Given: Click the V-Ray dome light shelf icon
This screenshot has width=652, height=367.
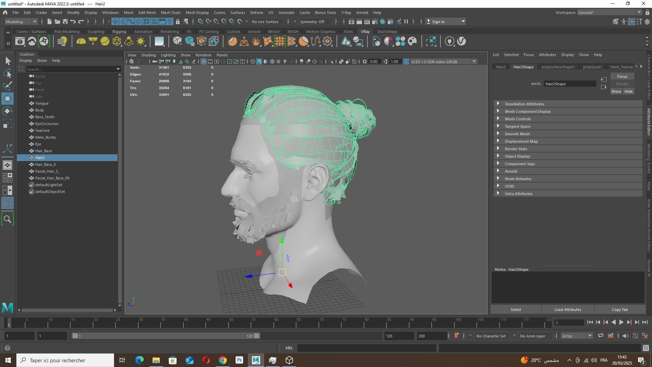Looking at the screenshot, I should click(x=81, y=41).
